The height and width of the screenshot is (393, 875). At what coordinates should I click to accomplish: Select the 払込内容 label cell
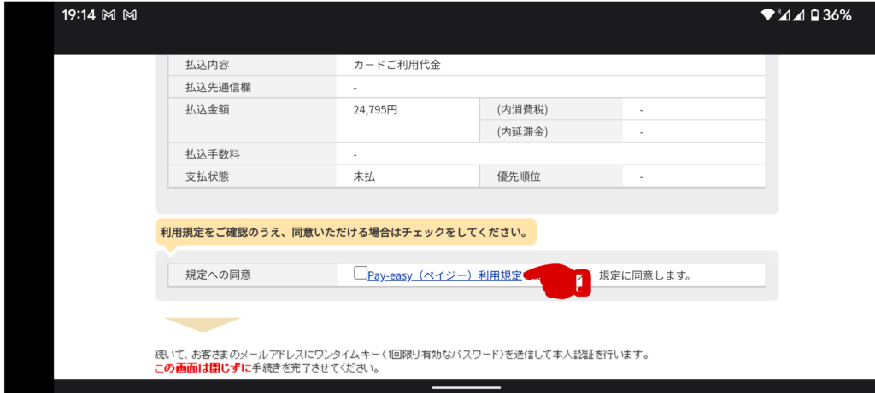[x=252, y=65]
